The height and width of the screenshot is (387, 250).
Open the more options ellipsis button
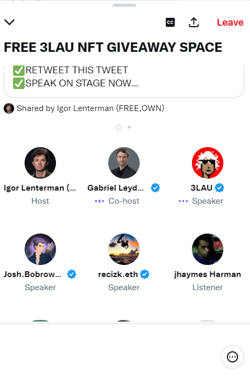232,357
